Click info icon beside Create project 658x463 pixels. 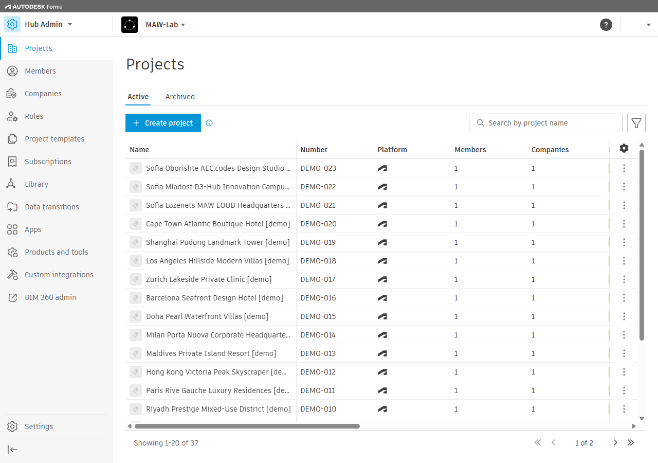click(209, 123)
